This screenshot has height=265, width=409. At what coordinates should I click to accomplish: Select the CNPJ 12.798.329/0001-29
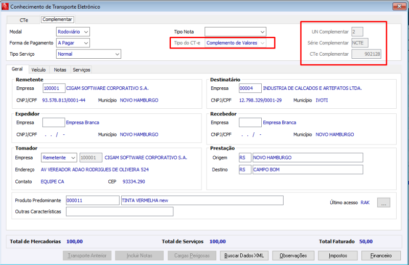pyautogui.click(x=260, y=100)
